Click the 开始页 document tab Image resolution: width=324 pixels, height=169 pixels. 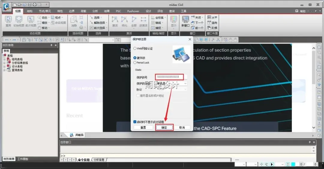[77, 135]
